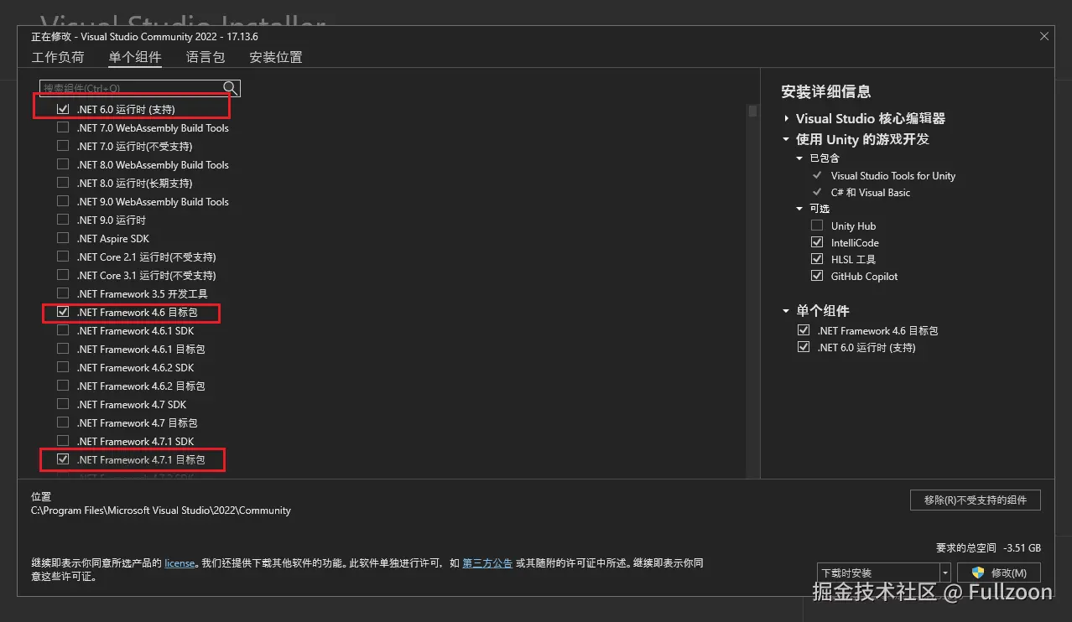Image resolution: width=1072 pixels, height=622 pixels.
Task: Collapse the 已包含 subsection
Action: pos(800,158)
